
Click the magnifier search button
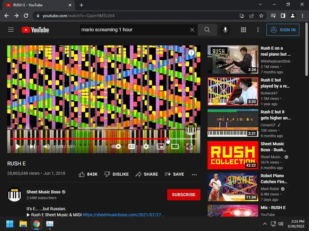point(207,30)
